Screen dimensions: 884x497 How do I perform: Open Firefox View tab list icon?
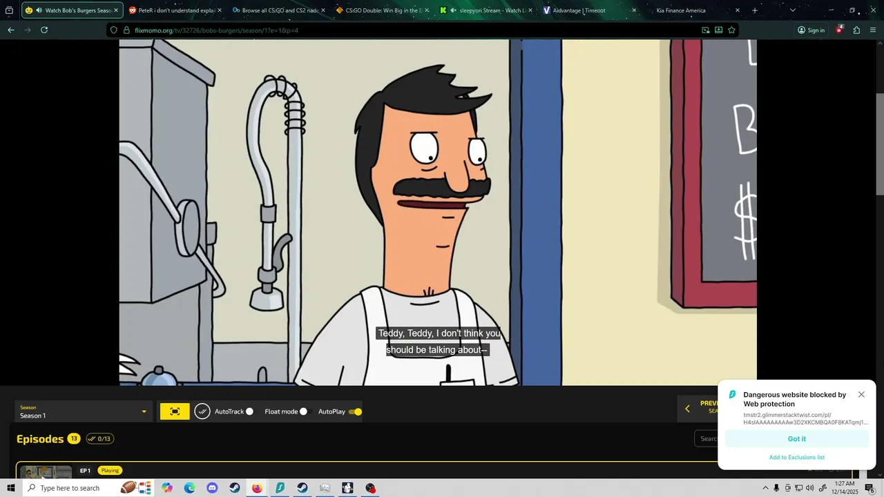coord(9,10)
